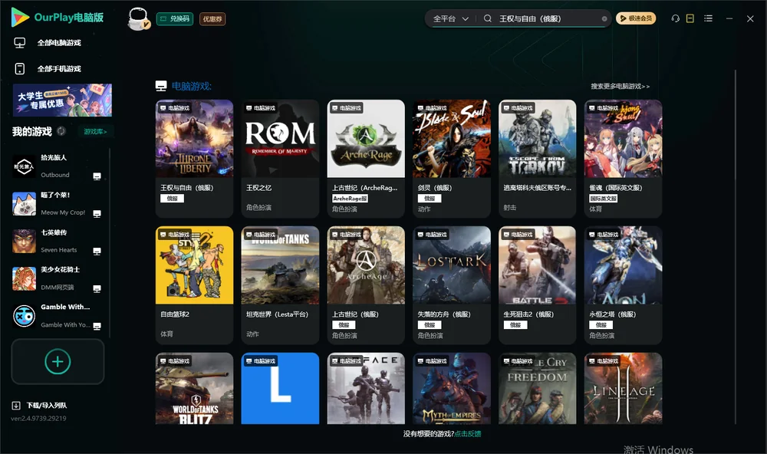Open the 大学生专属优惠 promo banner
This screenshot has width=767, height=454.
click(x=62, y=100)
